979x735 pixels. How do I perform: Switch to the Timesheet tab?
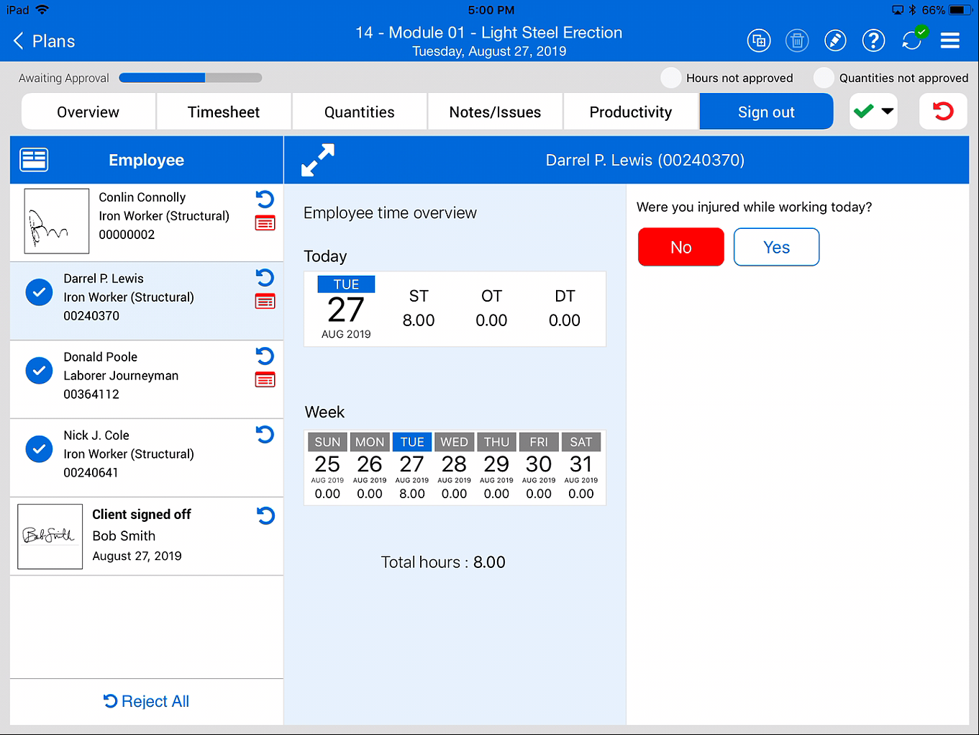224,112
